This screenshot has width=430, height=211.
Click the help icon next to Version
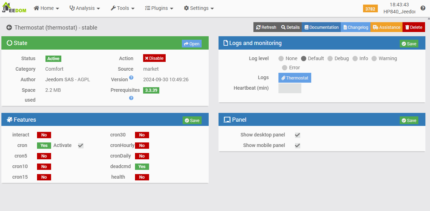tap(131, 77)
